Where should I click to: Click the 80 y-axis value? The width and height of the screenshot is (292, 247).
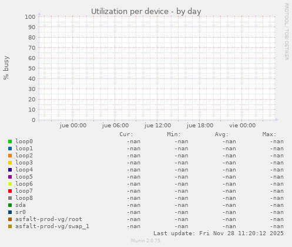pos(32,38)
